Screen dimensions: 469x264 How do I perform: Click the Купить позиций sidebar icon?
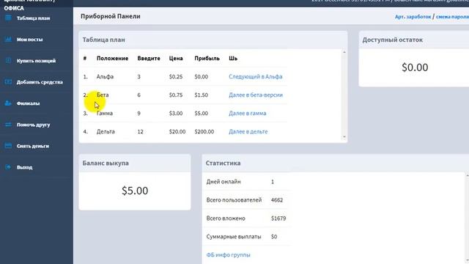8,60
